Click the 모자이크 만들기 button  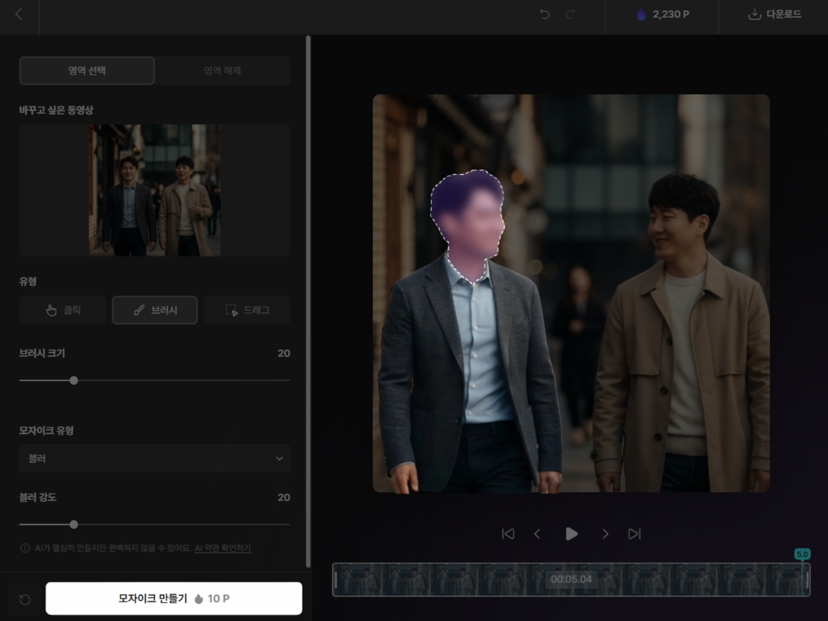pyautogui.click(x=174, y=599)
